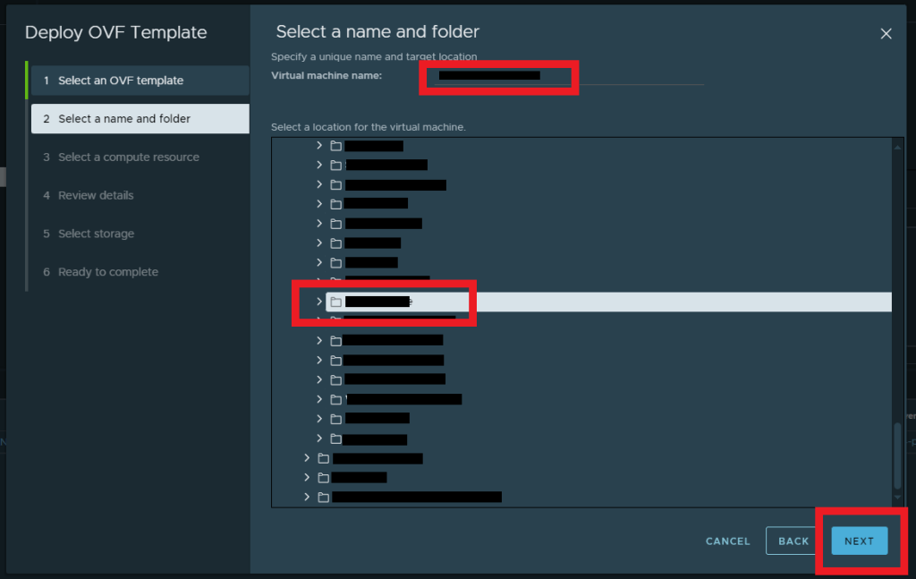Go to step 1 Select an OVF template
916x579 pixels.
[x=121, y=81]
